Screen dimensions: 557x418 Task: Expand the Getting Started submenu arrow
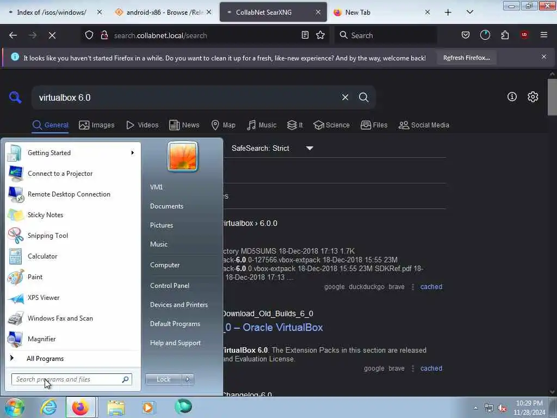click(133, 153)
